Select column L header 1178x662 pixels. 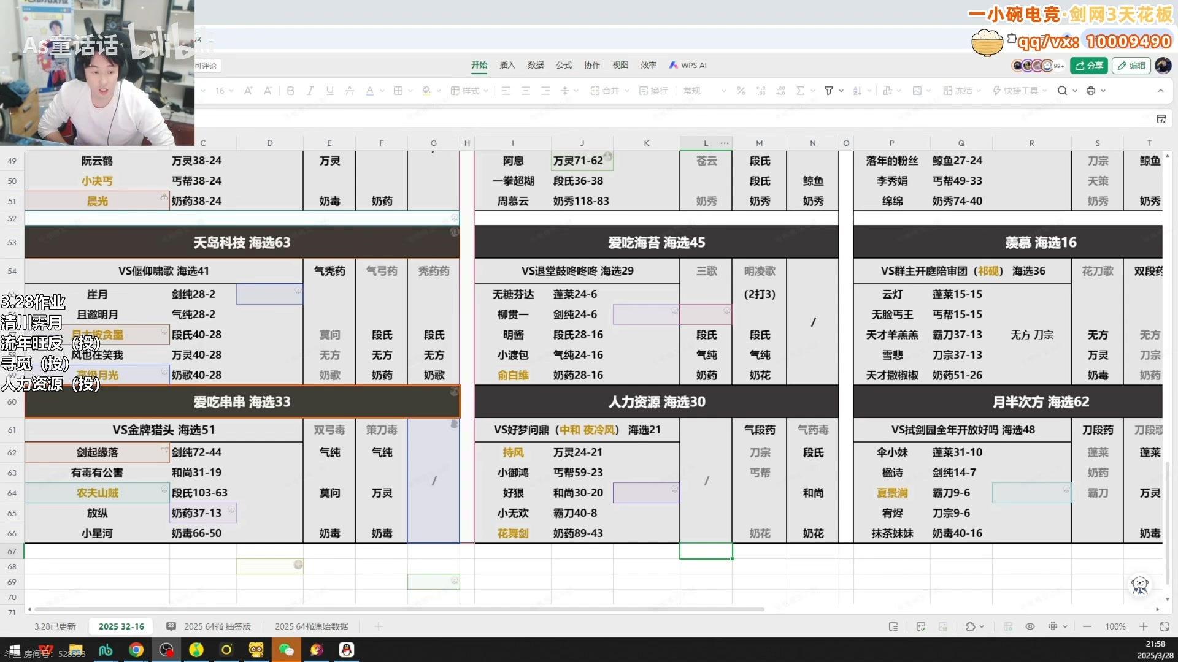click(706, 143)
